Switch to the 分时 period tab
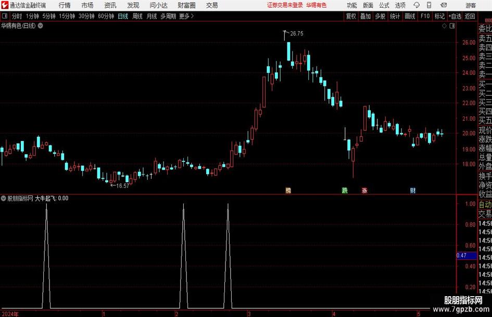This screenshot has height=317, width=492. tap(17, 16)
